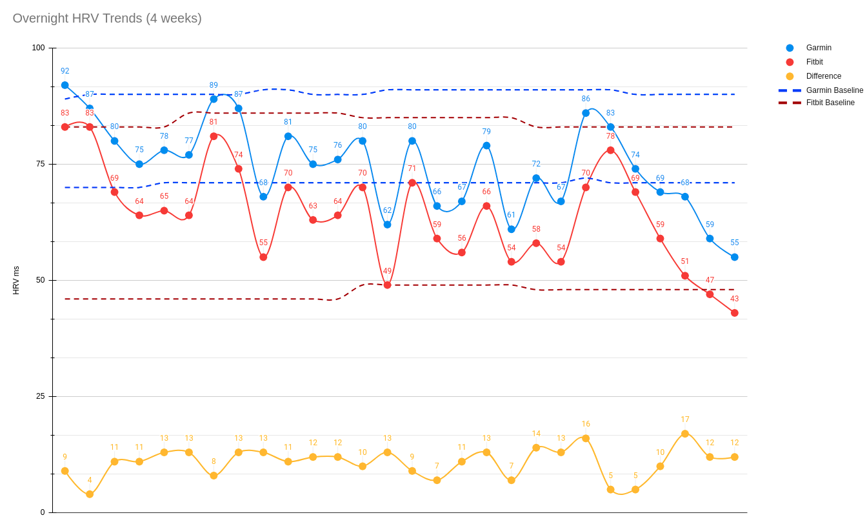Select the dashed Garmin Baseline legend swatch
This screenshot has height=524, width=867.
pos(790,90)
